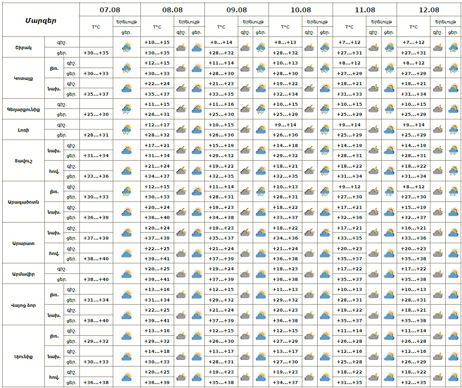The width and height of the screenshot is (462, 388).
Task: Click Գեղարքունիք night weather icon for 11.08
Action: 373,109
